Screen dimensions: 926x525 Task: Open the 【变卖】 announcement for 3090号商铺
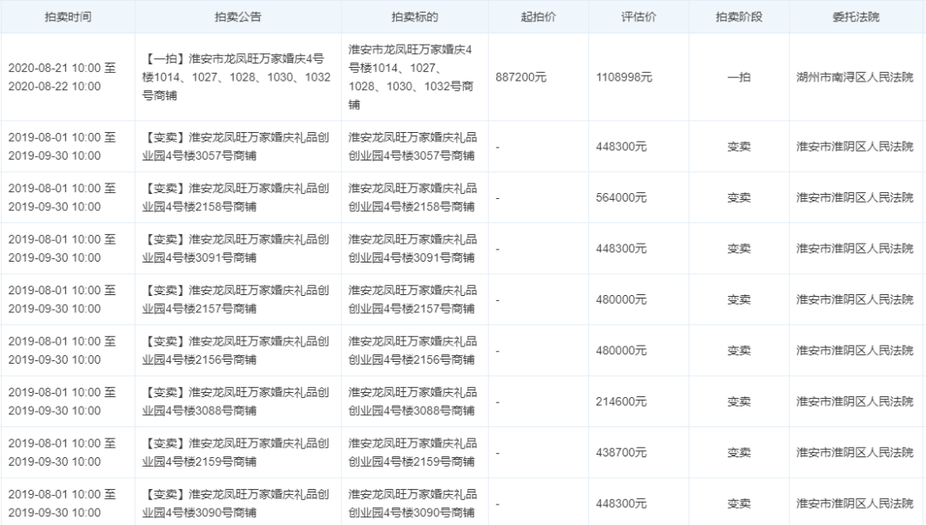click(235, 504)
